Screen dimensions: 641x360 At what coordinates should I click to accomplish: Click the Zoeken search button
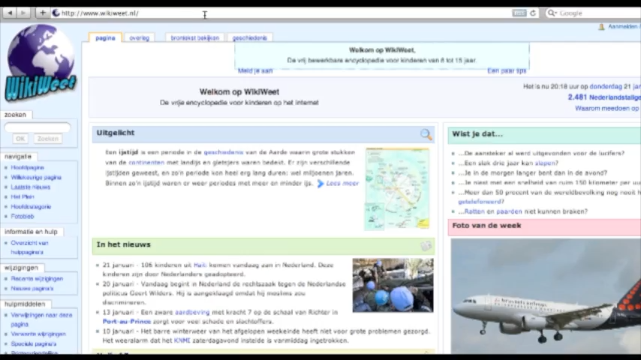48,139
